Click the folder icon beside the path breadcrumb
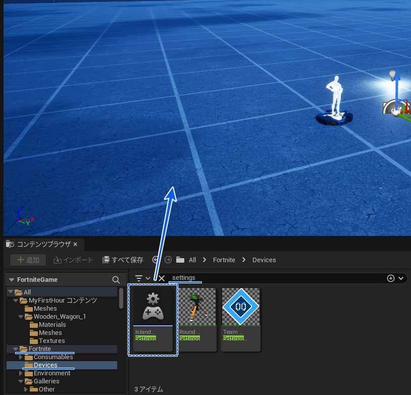This screenshot has width=411, height=395. [x=180, y=260]
